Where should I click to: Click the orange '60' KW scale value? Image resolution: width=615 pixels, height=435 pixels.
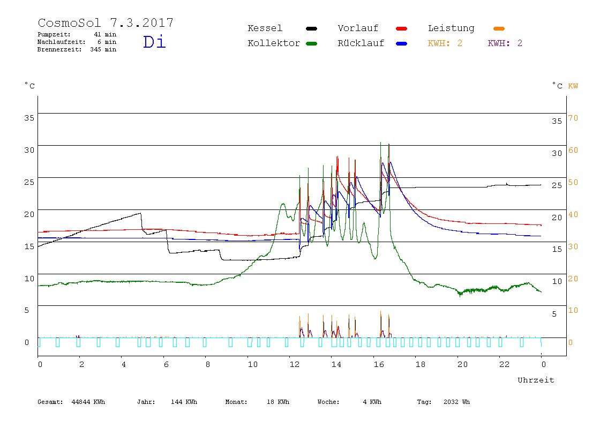pos(573,150)
